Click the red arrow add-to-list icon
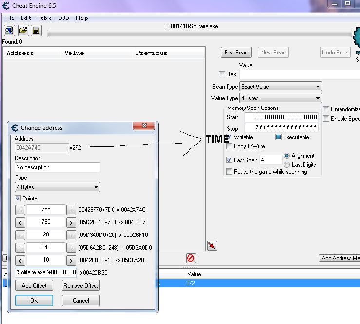This screenshot has height=324, width=360. (x=211, y=245)
